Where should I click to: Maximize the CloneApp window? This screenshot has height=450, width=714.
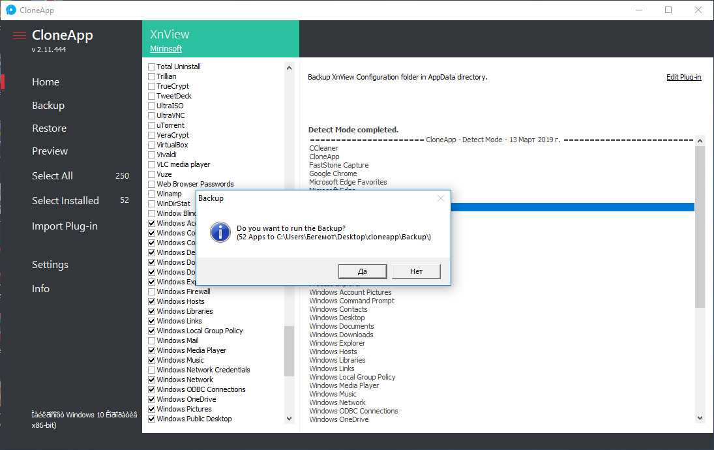click(x=668, y=10)
